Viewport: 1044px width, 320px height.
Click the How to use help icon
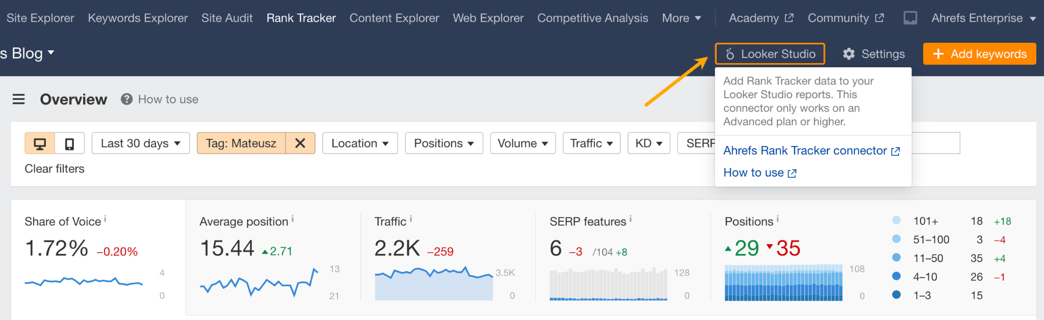point(126,99)
